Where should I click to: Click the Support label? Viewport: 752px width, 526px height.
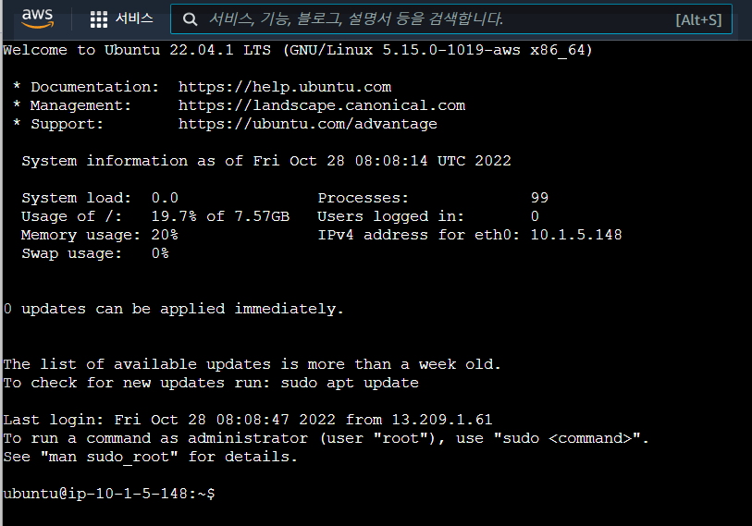(67, 124)
